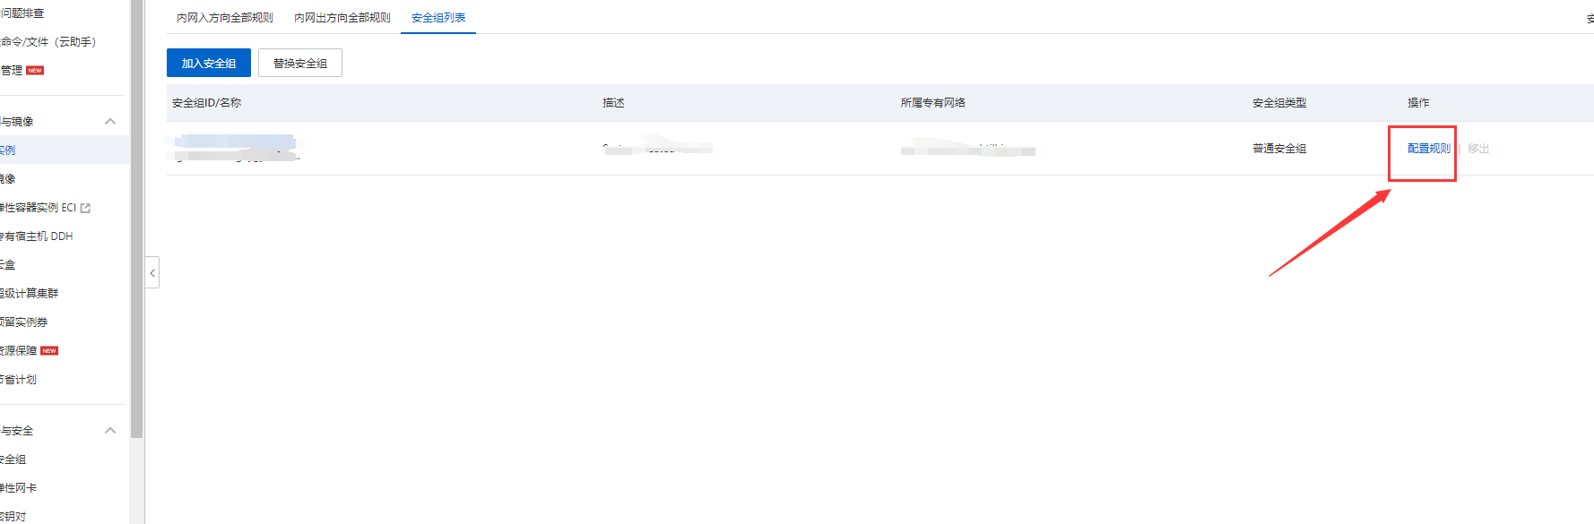The height and width of the screenshot is (524, 1594).
Task: Open the 管理 item with NEW badge
Action: 12,70
